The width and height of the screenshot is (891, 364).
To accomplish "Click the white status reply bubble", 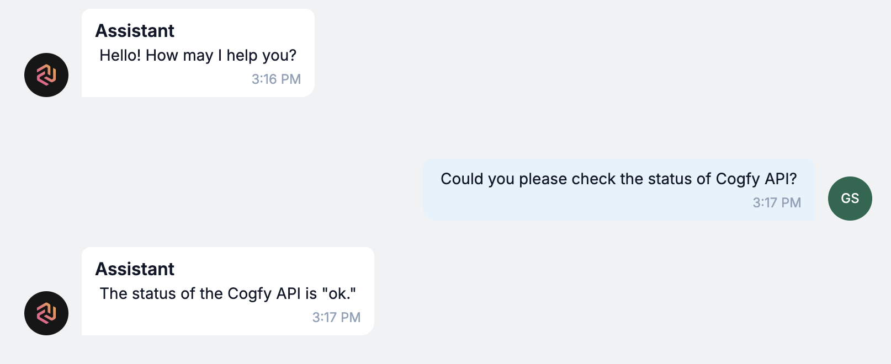I will pyautogui.click(x=228, y=291).
